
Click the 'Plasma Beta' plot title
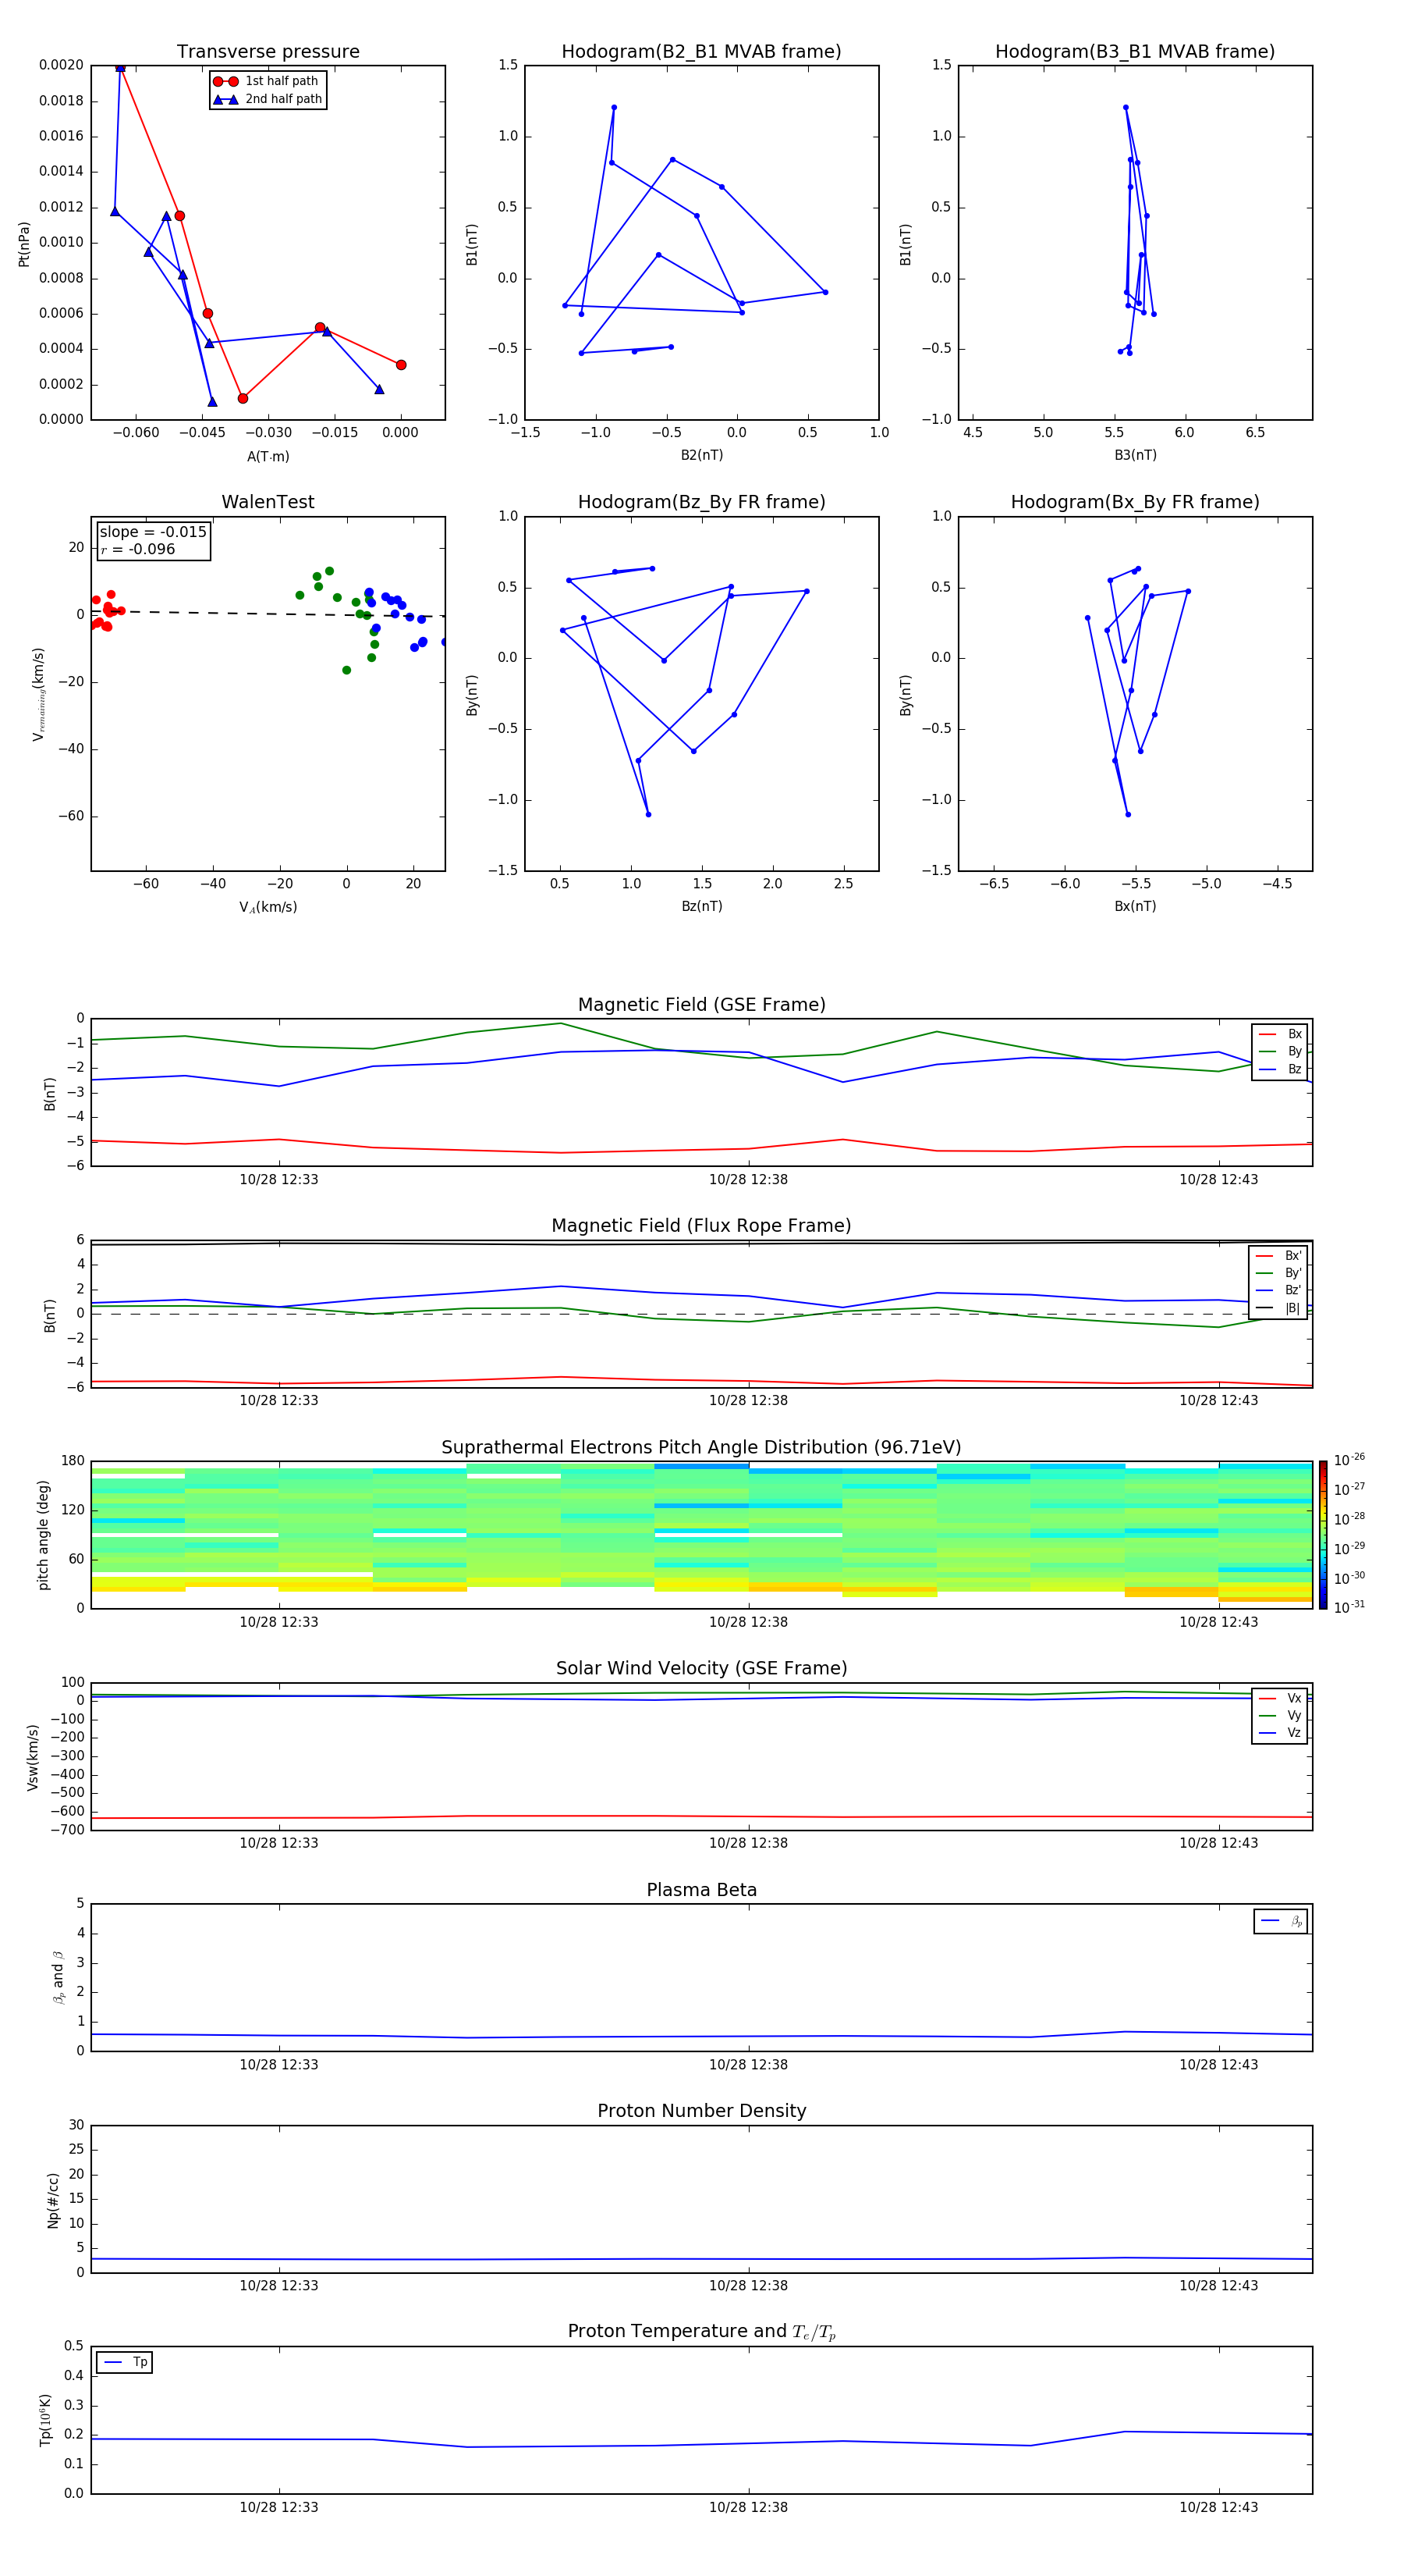click(x=701, y=1890)
